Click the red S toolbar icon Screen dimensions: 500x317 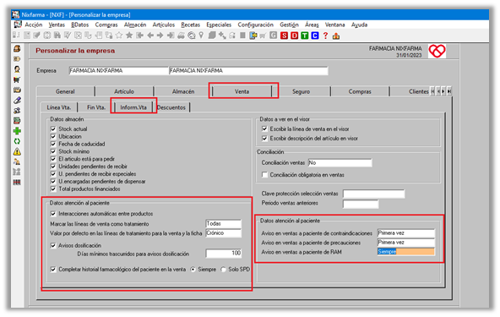(284, 36)
